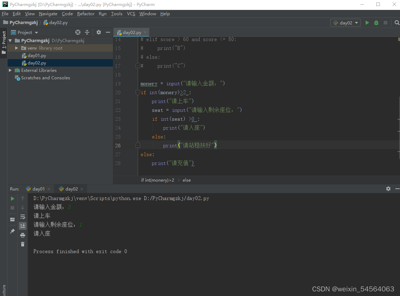The image size is (400, 296).
Task: Toggle the 1: Project side tab
Action: (4, 42)
